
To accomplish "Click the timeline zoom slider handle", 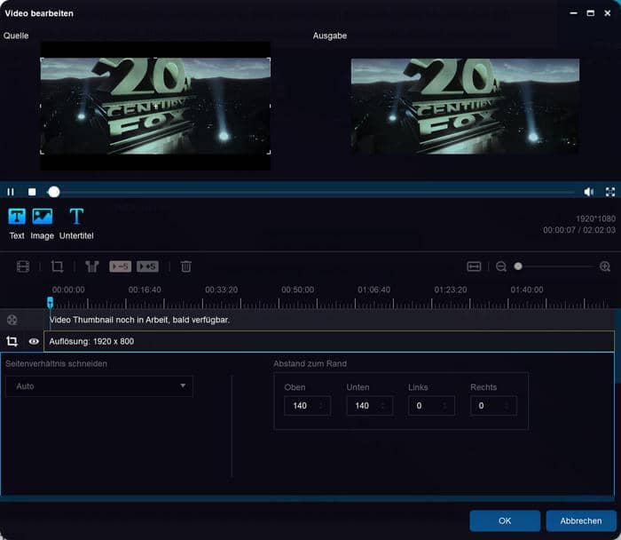I will pos(518,266).
